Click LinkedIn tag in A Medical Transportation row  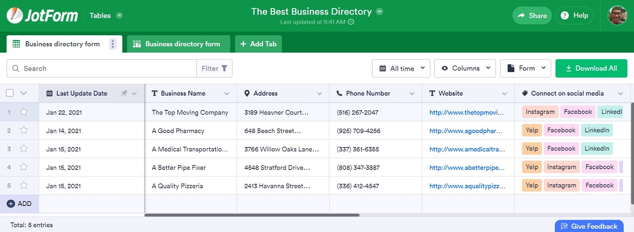tap(597, 149)
